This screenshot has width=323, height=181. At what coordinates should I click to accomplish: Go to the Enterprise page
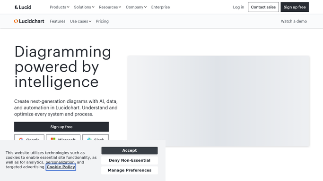coord(160,7)
